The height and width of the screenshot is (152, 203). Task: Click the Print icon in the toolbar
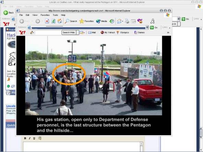click(x=127, y=21)
